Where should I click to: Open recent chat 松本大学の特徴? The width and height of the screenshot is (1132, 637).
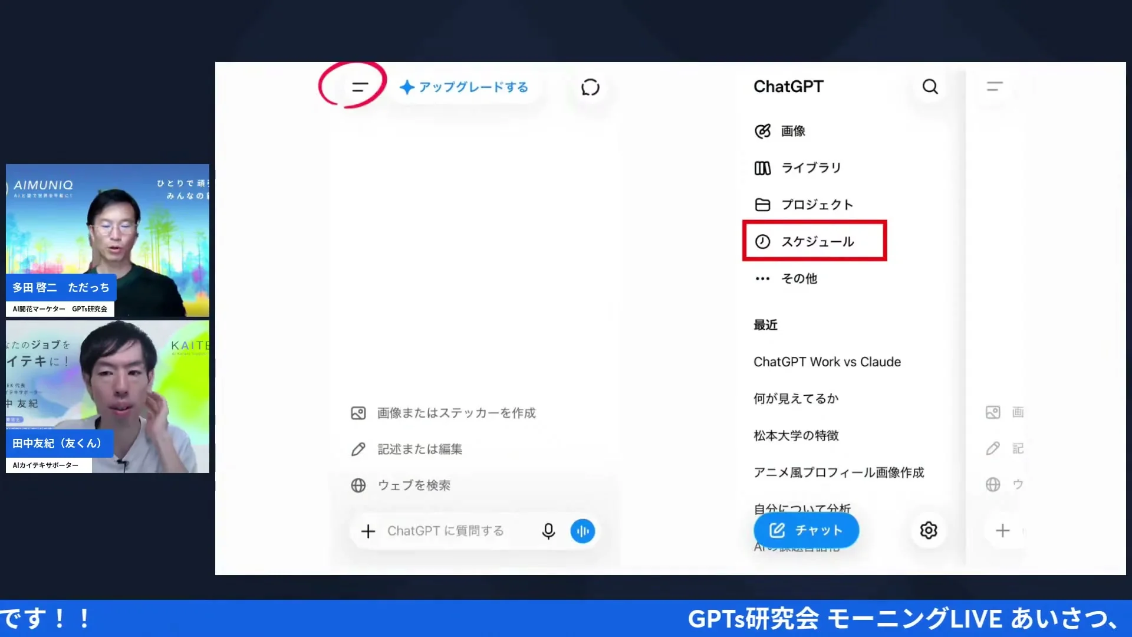pos(795,435)
